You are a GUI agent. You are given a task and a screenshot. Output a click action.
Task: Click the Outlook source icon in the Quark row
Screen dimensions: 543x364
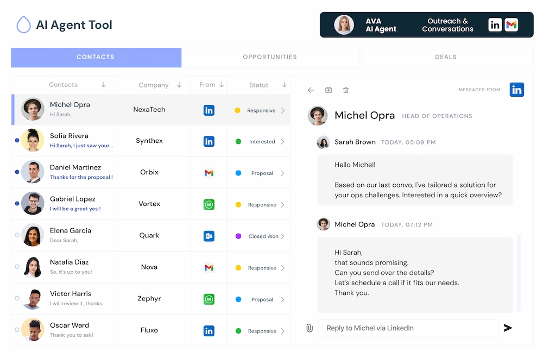point(209,236)
